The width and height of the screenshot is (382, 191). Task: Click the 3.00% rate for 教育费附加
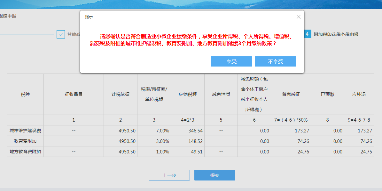162,141
